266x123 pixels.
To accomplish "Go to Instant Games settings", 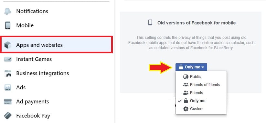I will [x=34, y=59].
